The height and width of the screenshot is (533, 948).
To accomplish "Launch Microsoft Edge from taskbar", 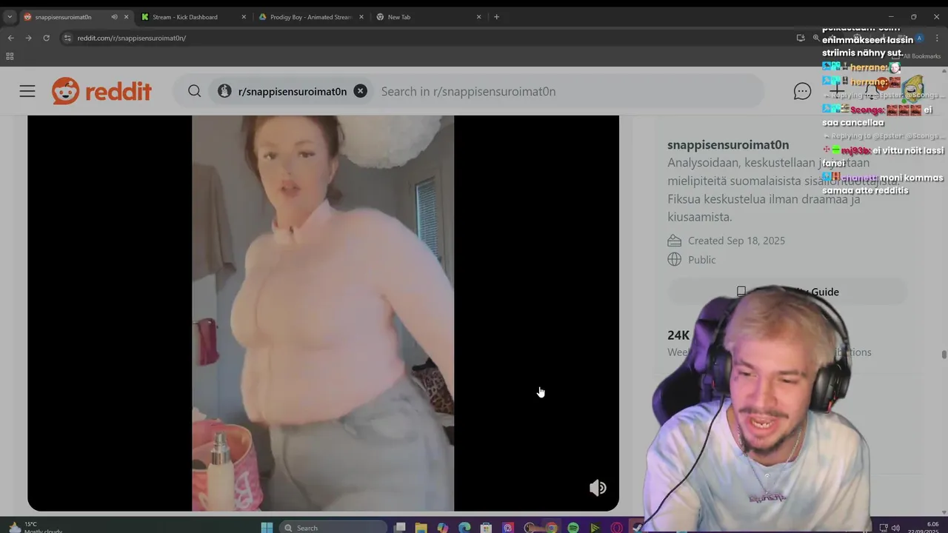I will point(464,527).
